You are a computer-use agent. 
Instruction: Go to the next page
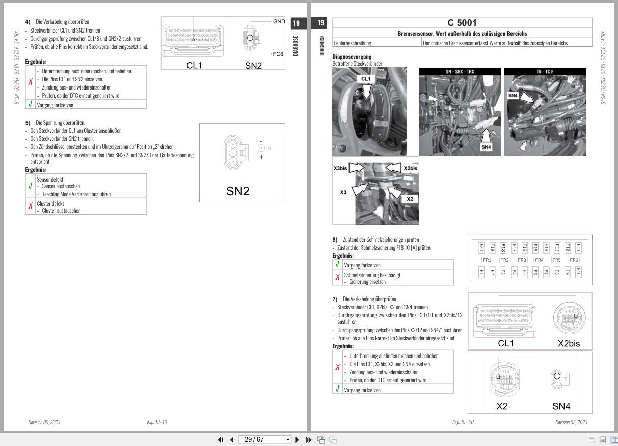pyautogui.click(x=298, y=440)
